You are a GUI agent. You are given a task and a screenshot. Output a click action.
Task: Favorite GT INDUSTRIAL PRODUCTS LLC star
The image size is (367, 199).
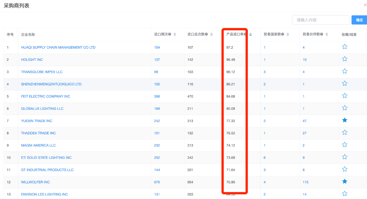point(344,169)
